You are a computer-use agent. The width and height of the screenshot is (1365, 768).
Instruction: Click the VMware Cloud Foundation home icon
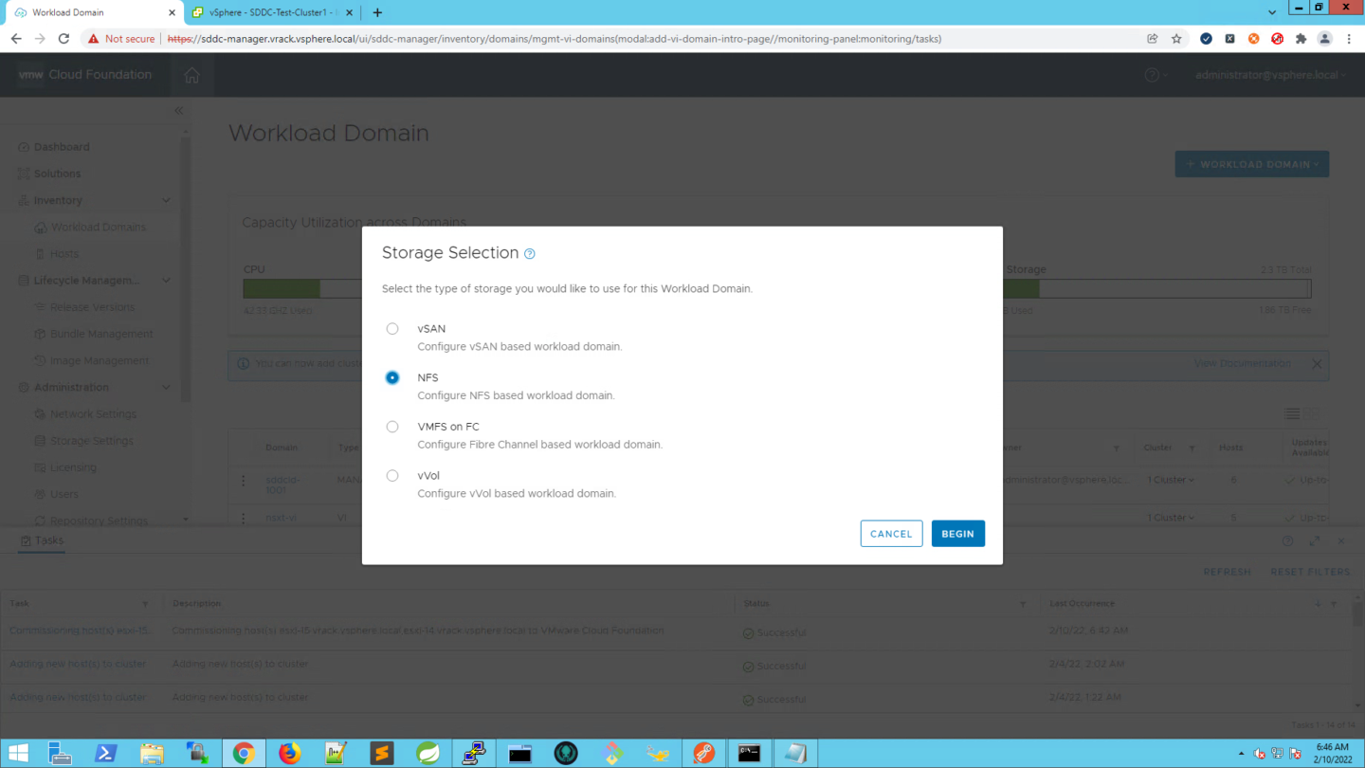(192, 75)
